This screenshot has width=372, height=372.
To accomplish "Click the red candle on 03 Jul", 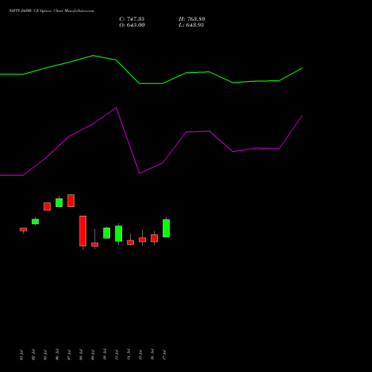I will (x=47, y=206).
